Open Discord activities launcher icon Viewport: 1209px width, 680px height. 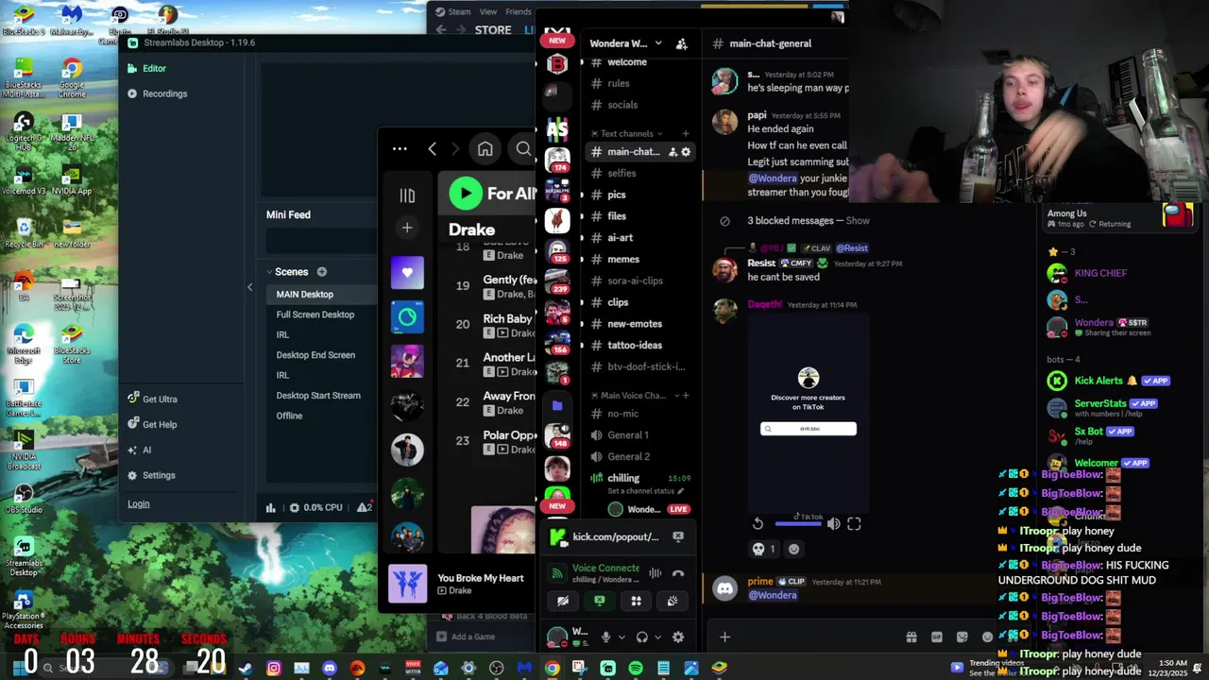636,601
